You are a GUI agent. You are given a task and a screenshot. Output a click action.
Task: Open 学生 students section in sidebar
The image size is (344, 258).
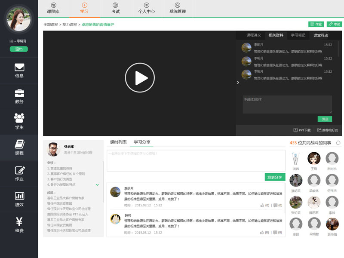click(19, 122)
